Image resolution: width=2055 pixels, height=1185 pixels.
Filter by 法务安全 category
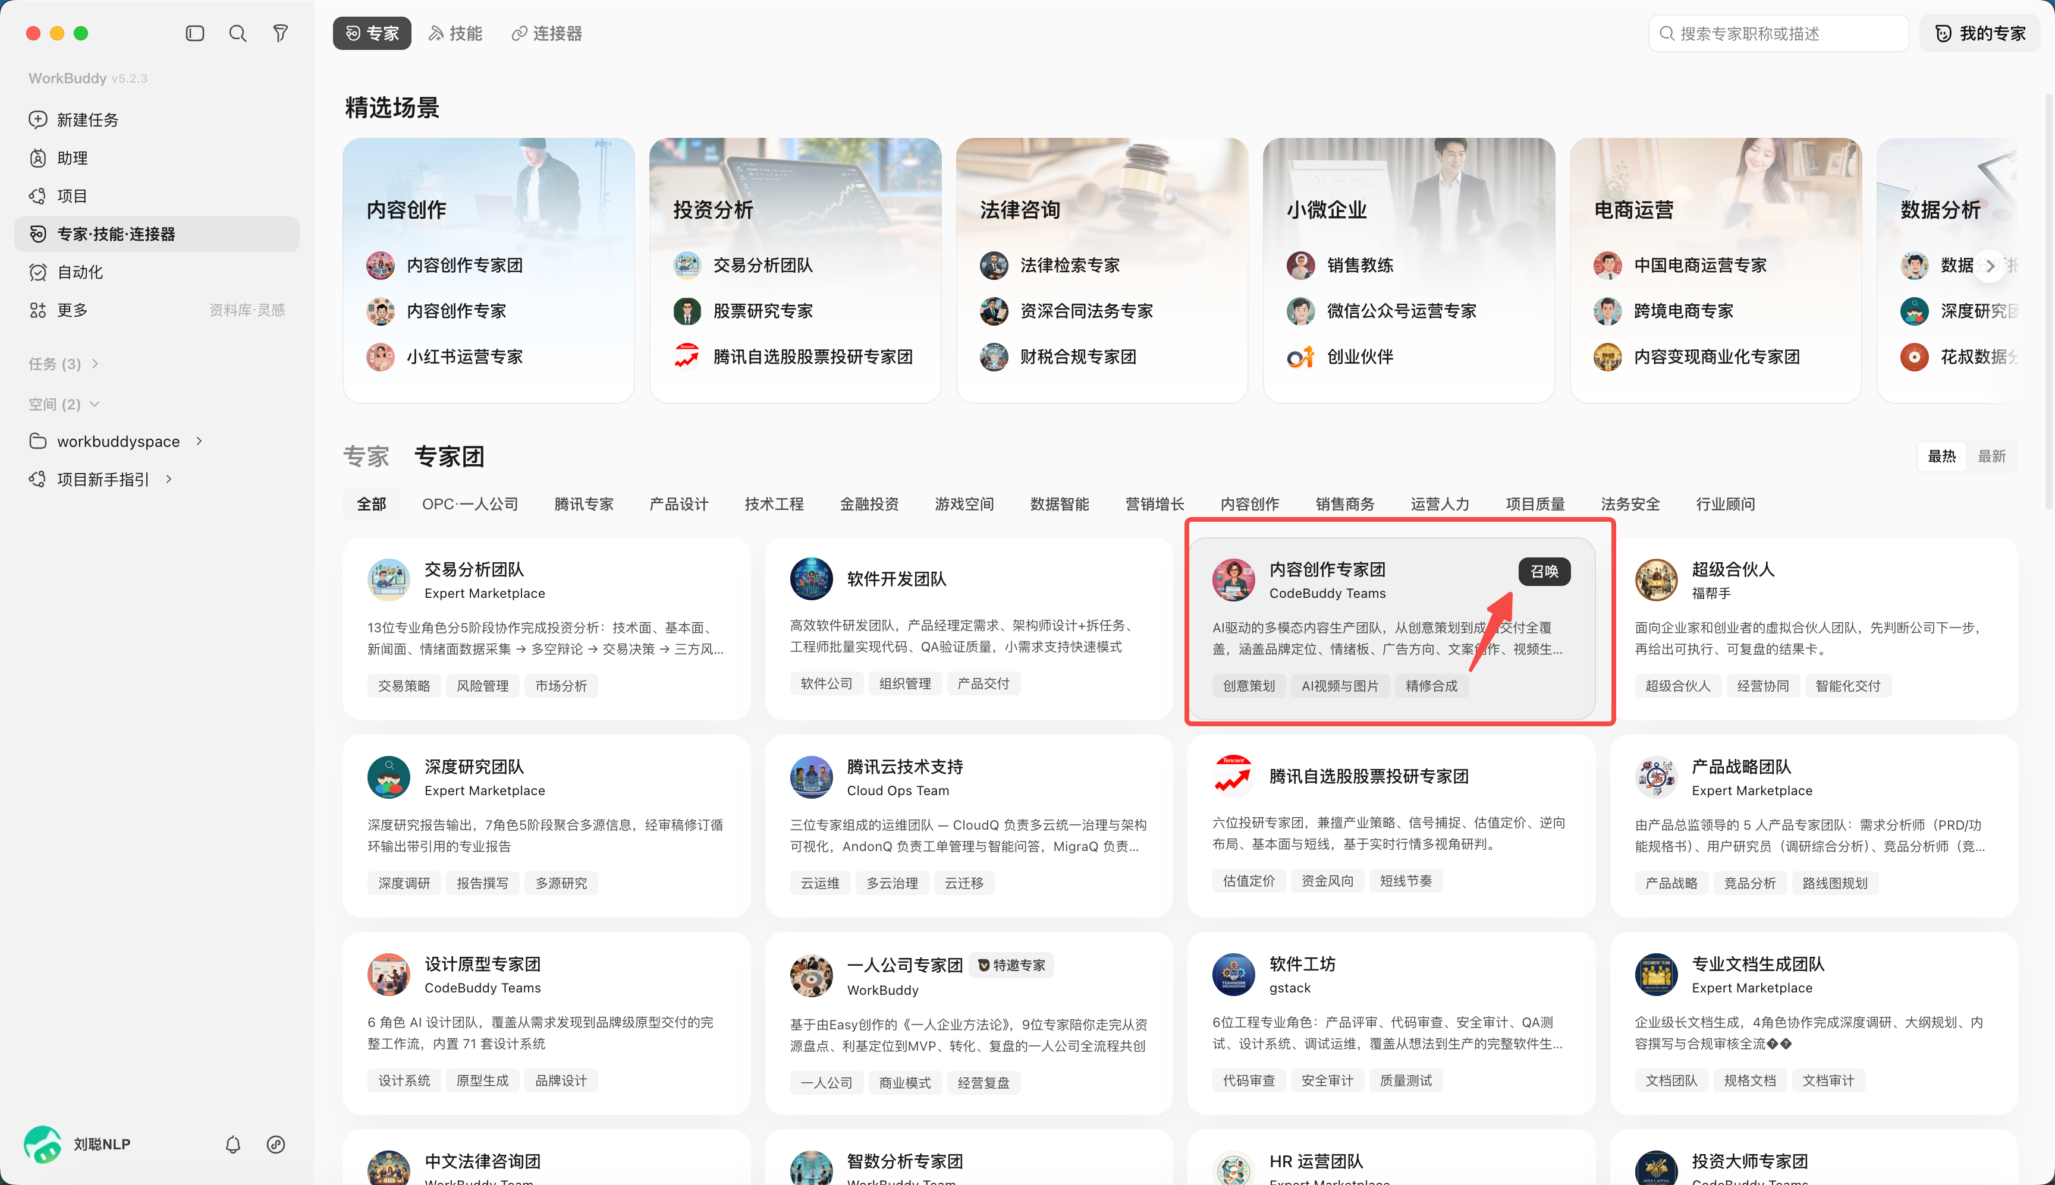point(1630,504)
